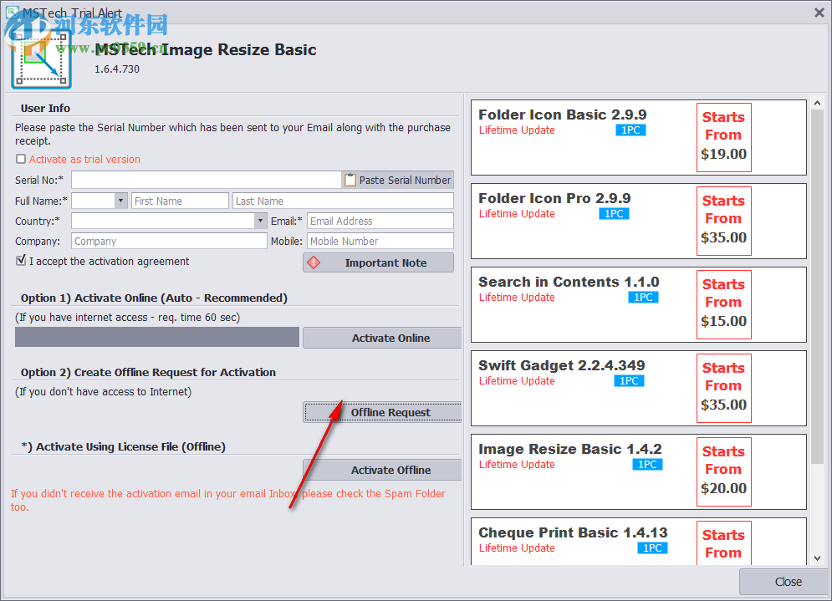Viewport: 832px width, 601px height.
Task: Click the 1PC badge beside Swift Gadget
Action: coord(629,380)
